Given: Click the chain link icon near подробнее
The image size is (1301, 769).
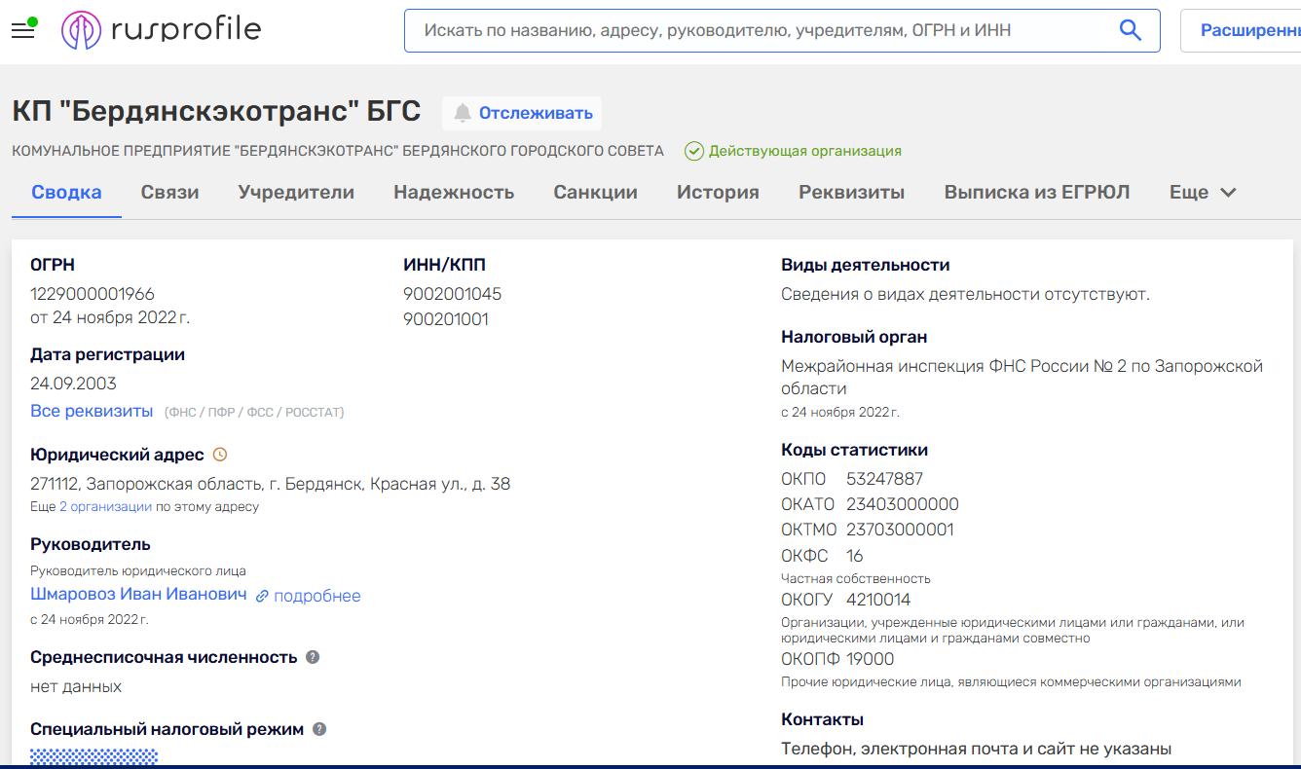Looking at the screenshot, I should [x=262, y=596].
